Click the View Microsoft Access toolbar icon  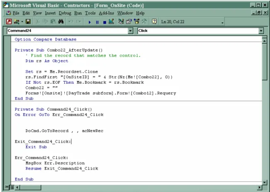(x=9, y=22)
